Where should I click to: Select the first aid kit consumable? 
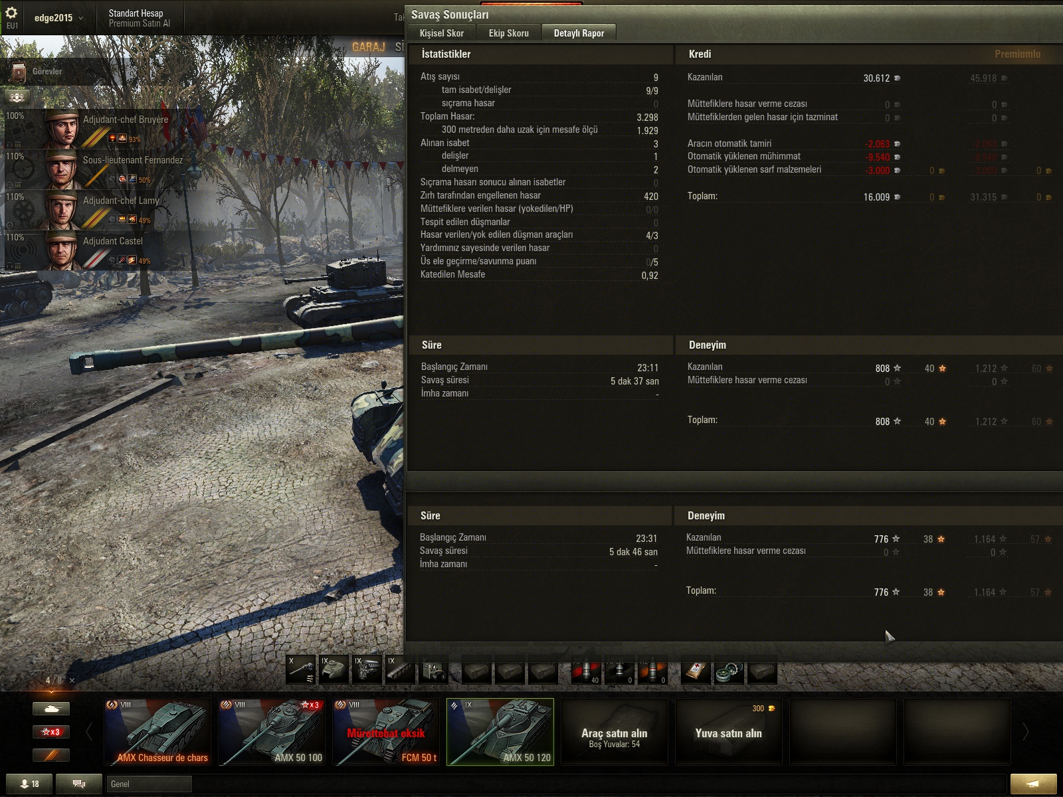696,670
